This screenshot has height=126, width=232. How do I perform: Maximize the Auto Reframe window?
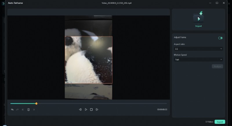pos(217,3)
